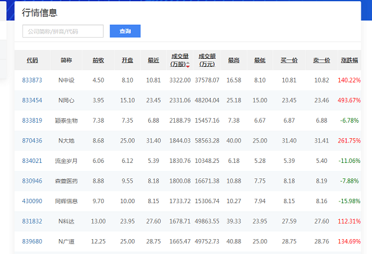The image size is (372, 254).
Task: Open stock code 430090 link
Action: 32,201
